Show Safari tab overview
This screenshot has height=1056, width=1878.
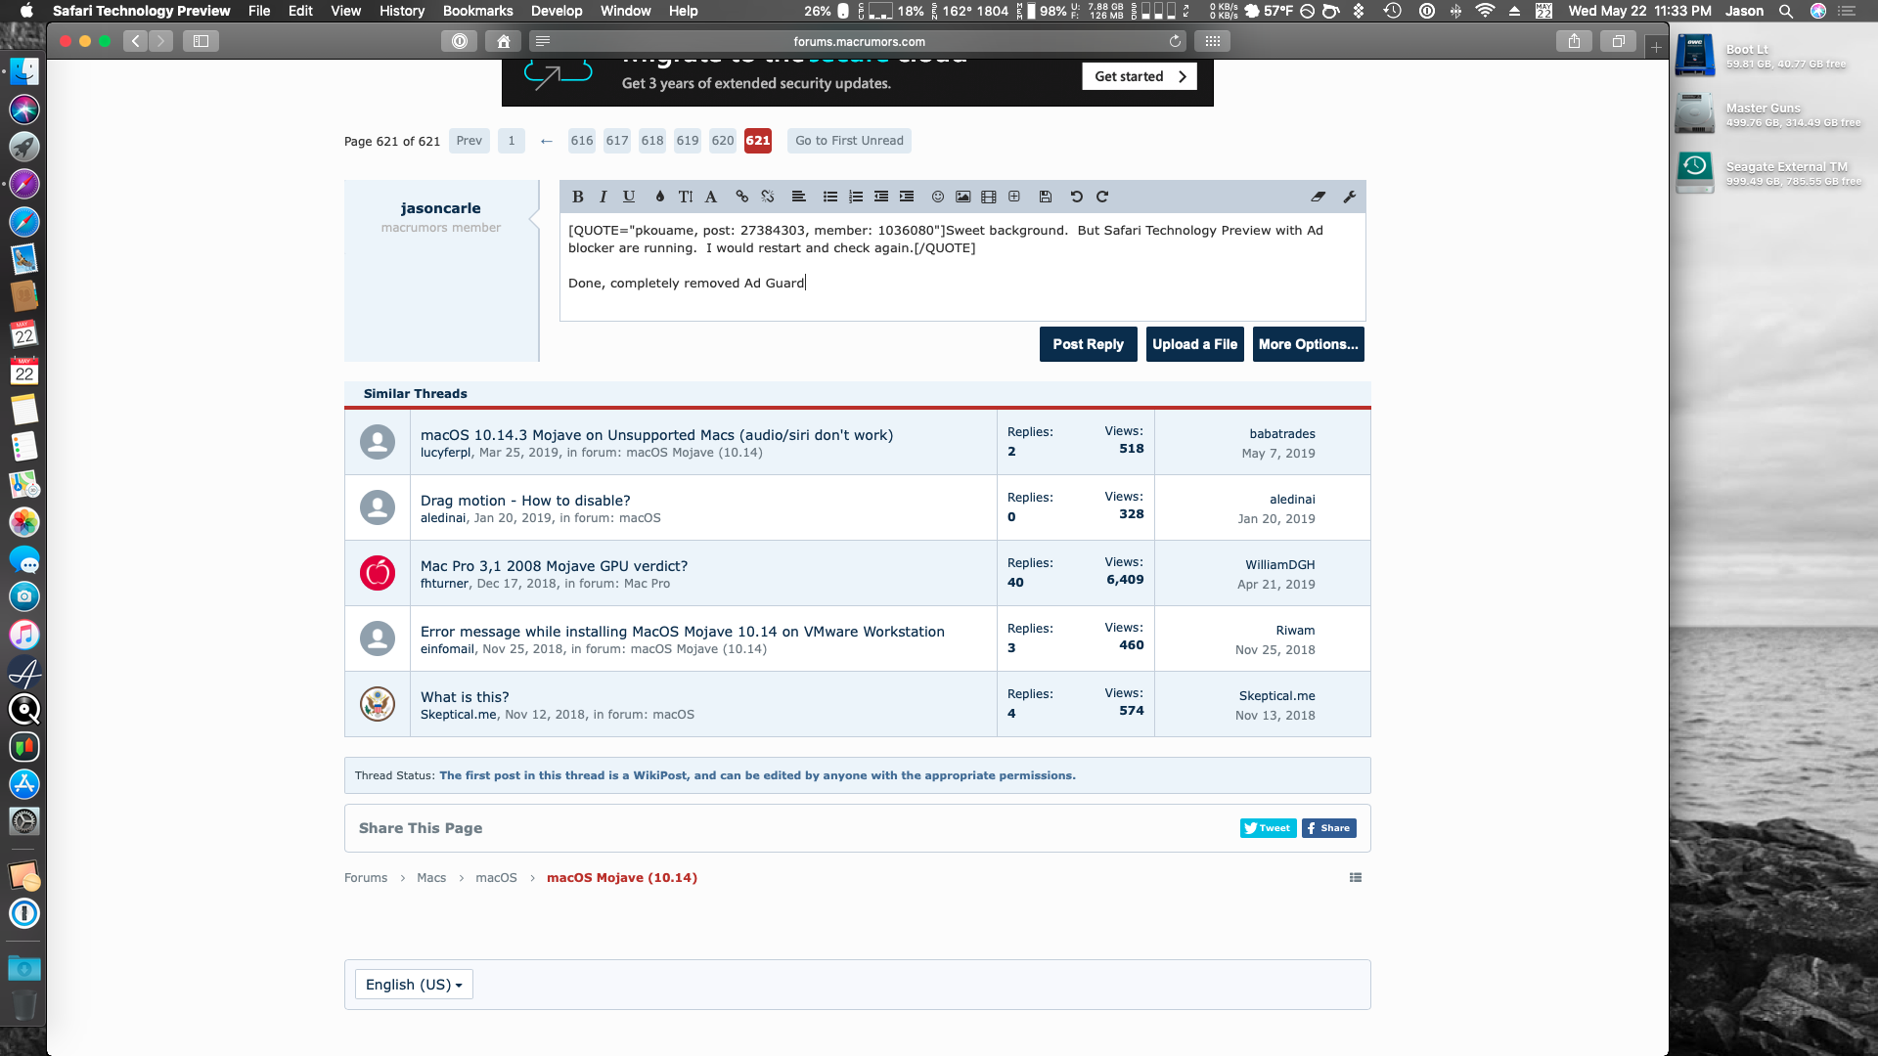(x=1618, y=41)
